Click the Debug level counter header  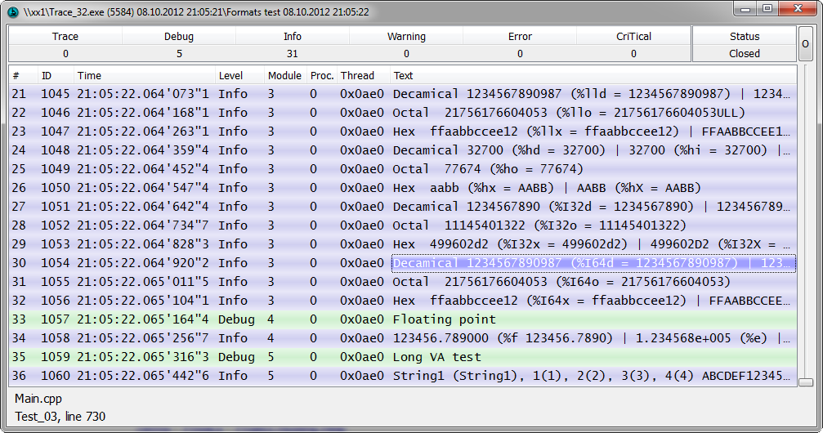179,36
